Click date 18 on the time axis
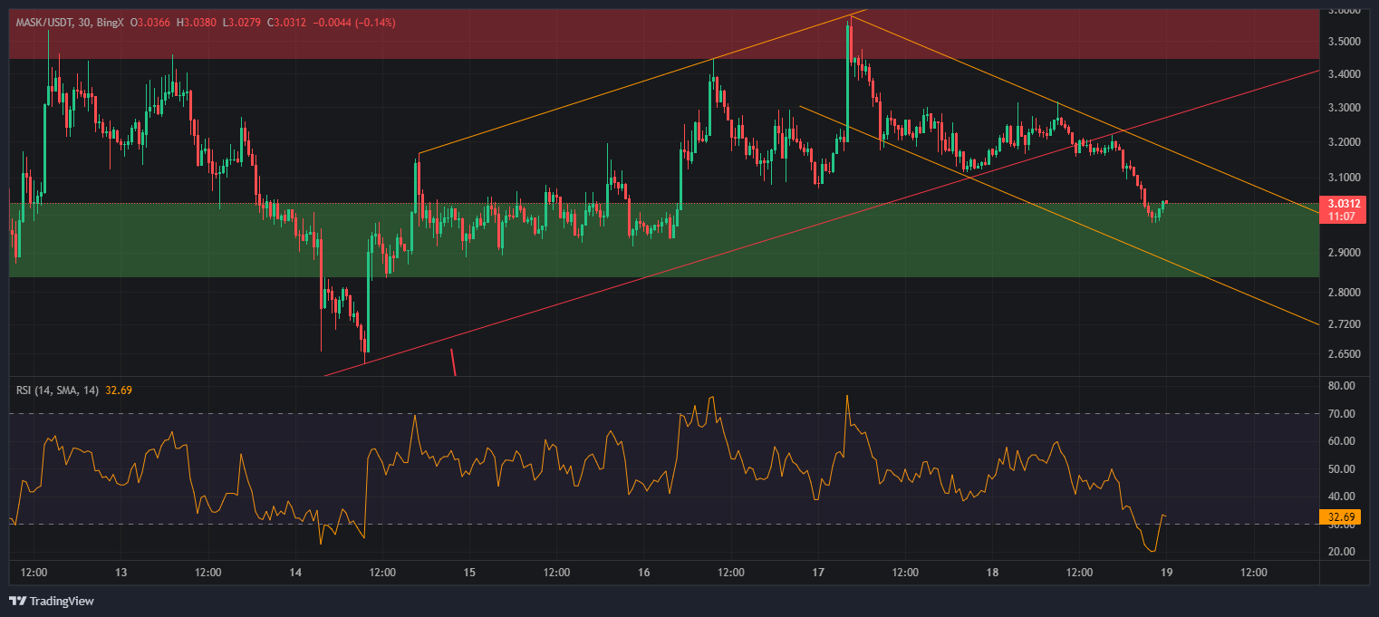Image resolution: width=1379 pixels, height=617 pixels. point(992,573)
